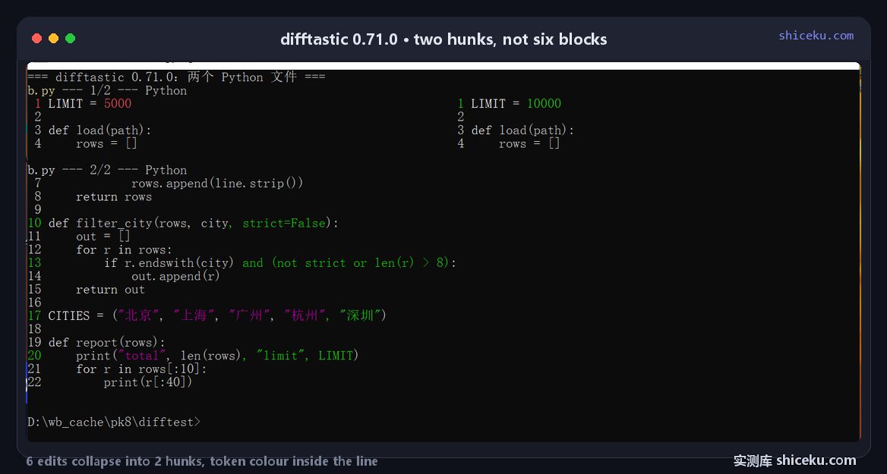
Task: Click the 'print(r[:40])' line
Action: 148,382
